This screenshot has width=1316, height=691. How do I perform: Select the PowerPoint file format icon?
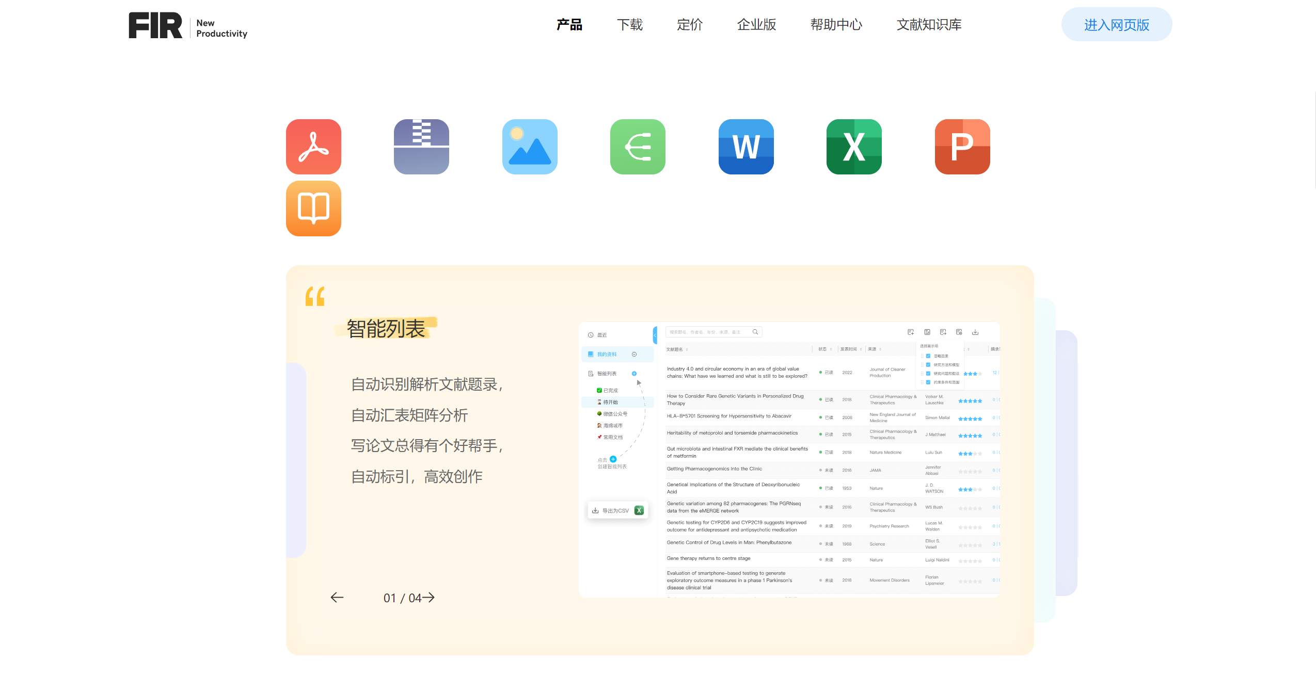[962, 147]
